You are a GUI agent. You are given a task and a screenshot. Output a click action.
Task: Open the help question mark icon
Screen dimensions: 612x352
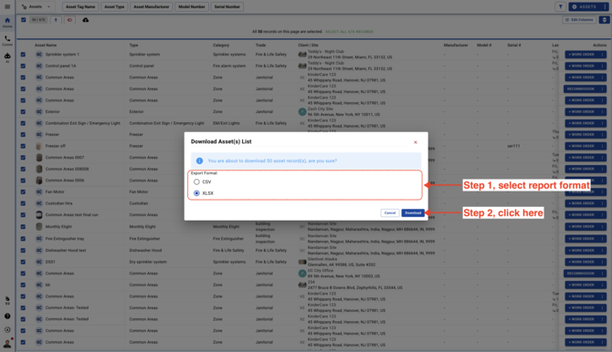[x=7, y=316]
